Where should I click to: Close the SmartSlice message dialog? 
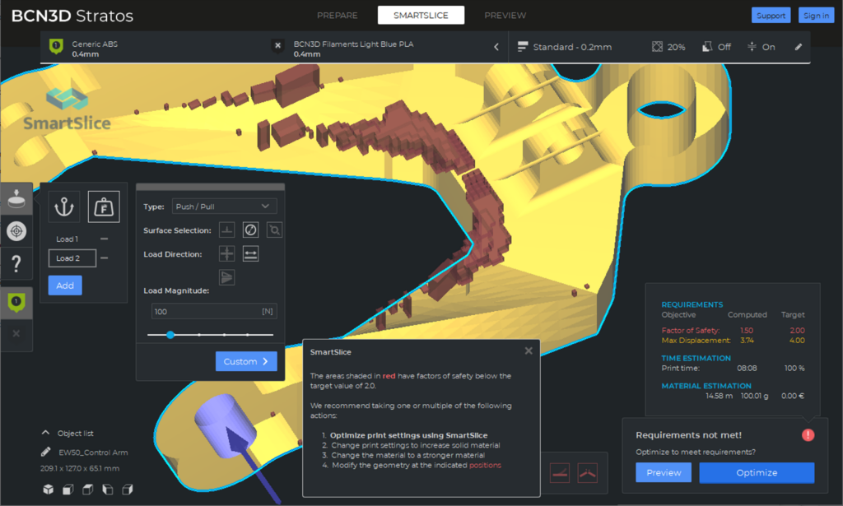[529, 350]
